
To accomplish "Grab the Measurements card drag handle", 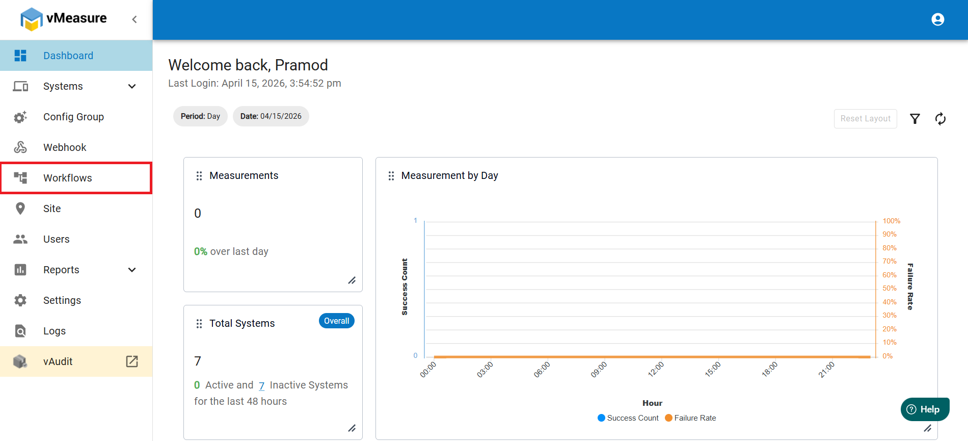I will [x=199, y=176].
